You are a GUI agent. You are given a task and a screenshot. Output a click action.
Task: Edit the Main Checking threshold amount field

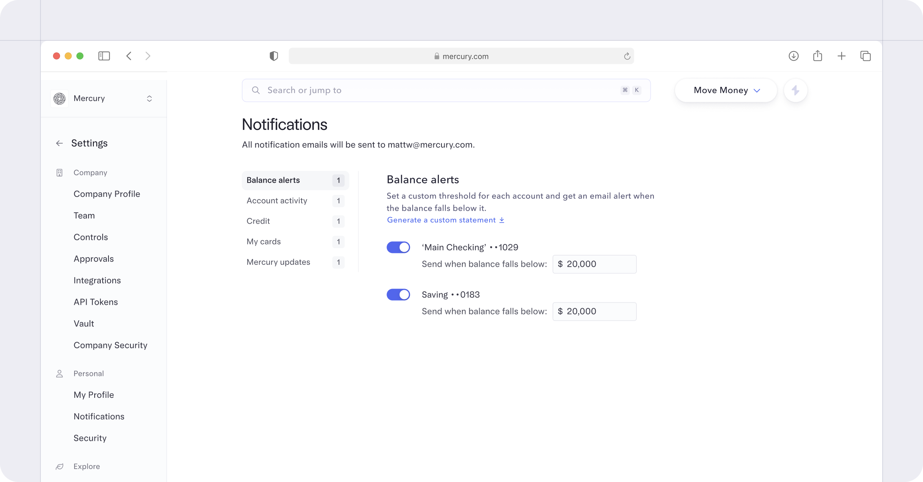(595, 264)
